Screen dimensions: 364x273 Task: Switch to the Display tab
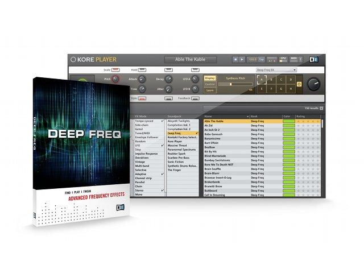coord(210,78)
